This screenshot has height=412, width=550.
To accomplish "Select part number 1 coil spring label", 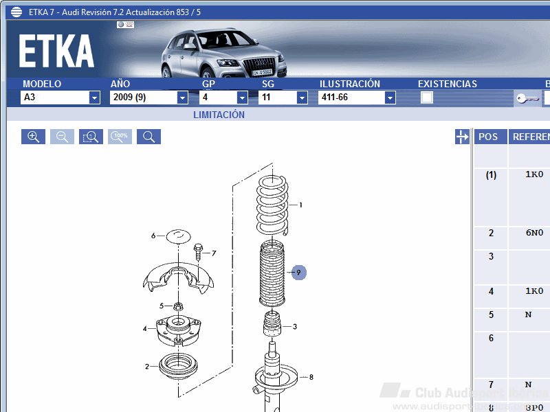I will pos(300,205).
